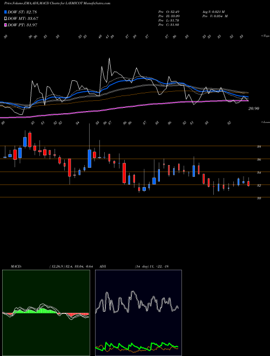Click the 32 price axis label
This screenshot has width=270, height=356.
(x=259, y=186)
